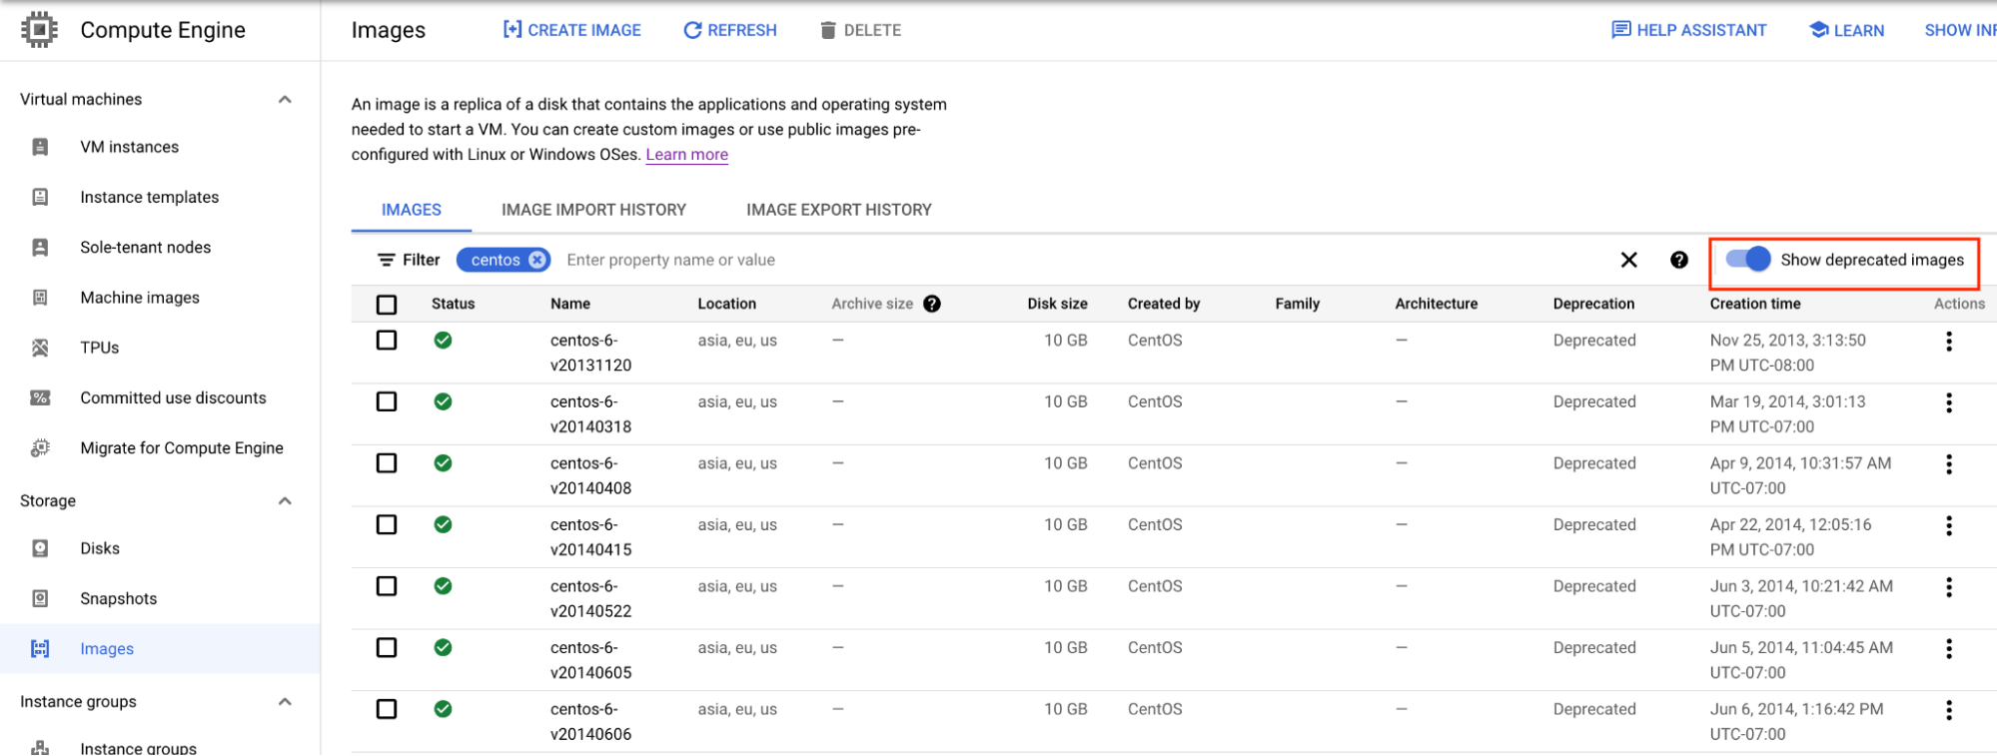The height and width of the screenshot is (756, 1997).
Task: Sort by Name column header
Action: pyautogui.click(x=570, y=304)
